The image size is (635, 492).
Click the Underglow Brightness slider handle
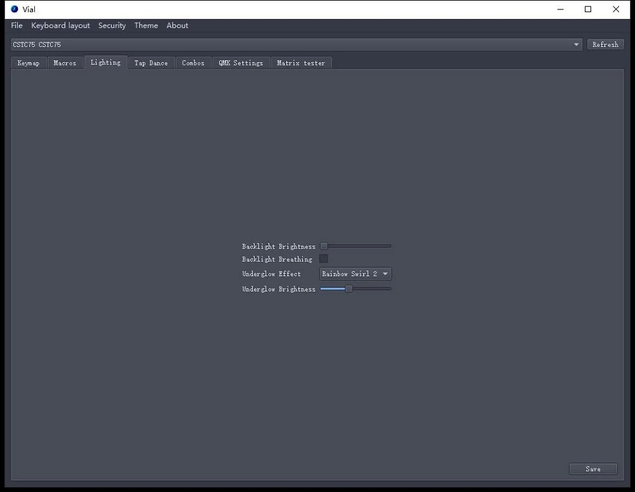click(349, 289)
